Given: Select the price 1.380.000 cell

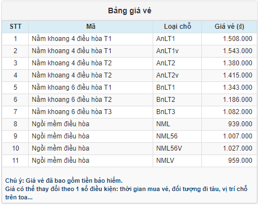Looking at the screenshot, I should pos(229,63).
